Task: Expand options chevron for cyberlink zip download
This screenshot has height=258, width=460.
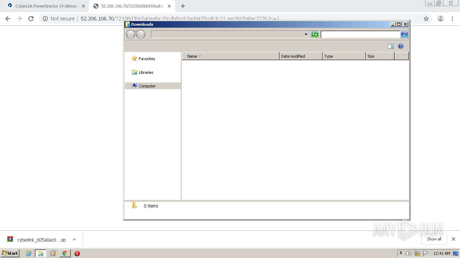Action: pyautogui.click(x=74, y=239)
